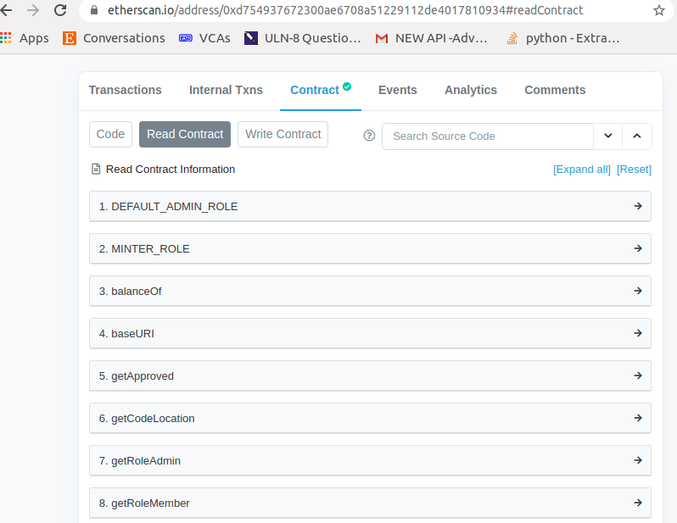This screenshot has width=677, height=523.
Task: Expand the getCodeLocation function row
Action: click(370, 418)
